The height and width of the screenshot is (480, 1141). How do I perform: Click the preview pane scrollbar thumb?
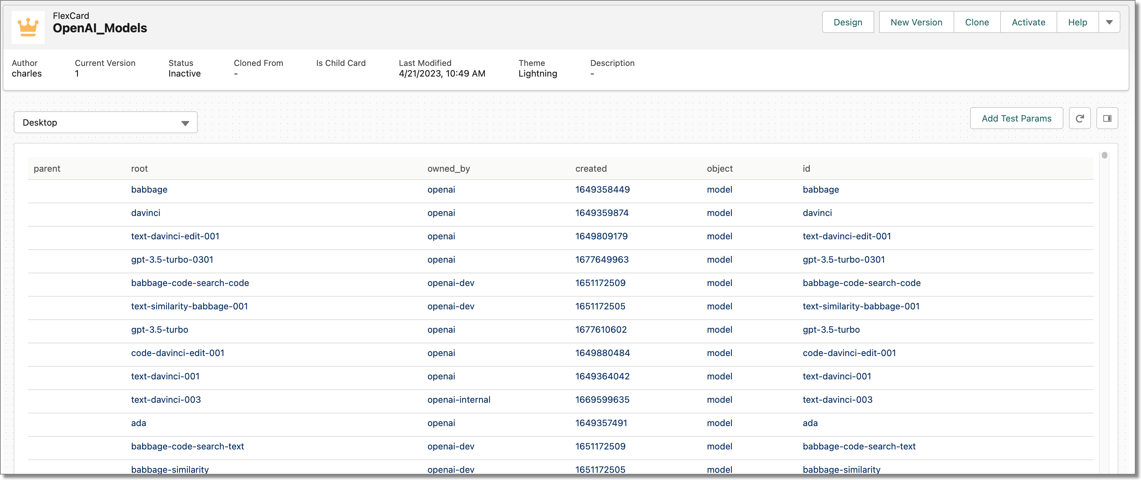pyautogui.click(x=1104, y=155)
